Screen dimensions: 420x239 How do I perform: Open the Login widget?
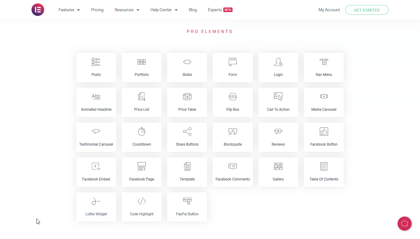[278, 62]
